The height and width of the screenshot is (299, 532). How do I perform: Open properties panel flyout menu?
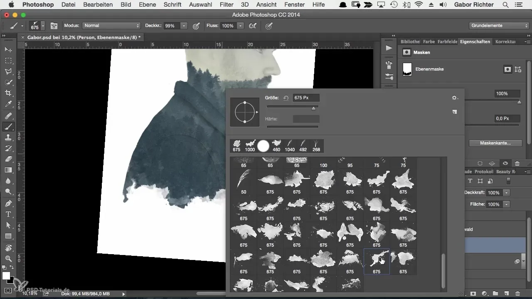(x=528, y=42)
